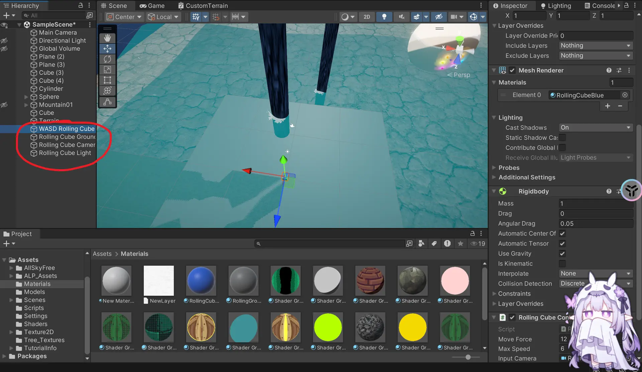The image size is (642, 372).
Task: Open the Hierarchy create plus menu
Action: (x=9, y=15)
